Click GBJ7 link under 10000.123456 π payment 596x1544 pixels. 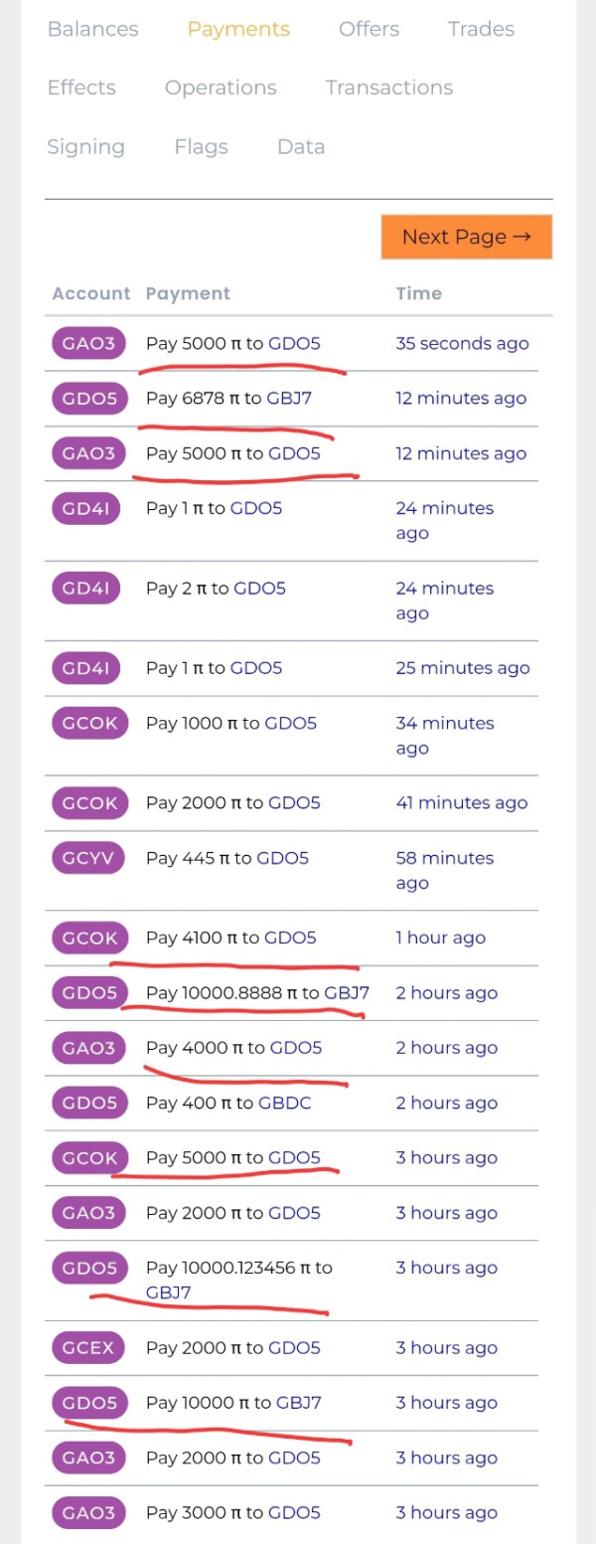click(168, 1292)
